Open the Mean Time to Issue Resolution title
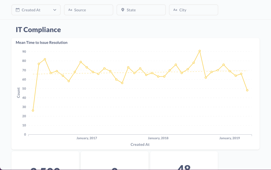 (x=41, y=42)
